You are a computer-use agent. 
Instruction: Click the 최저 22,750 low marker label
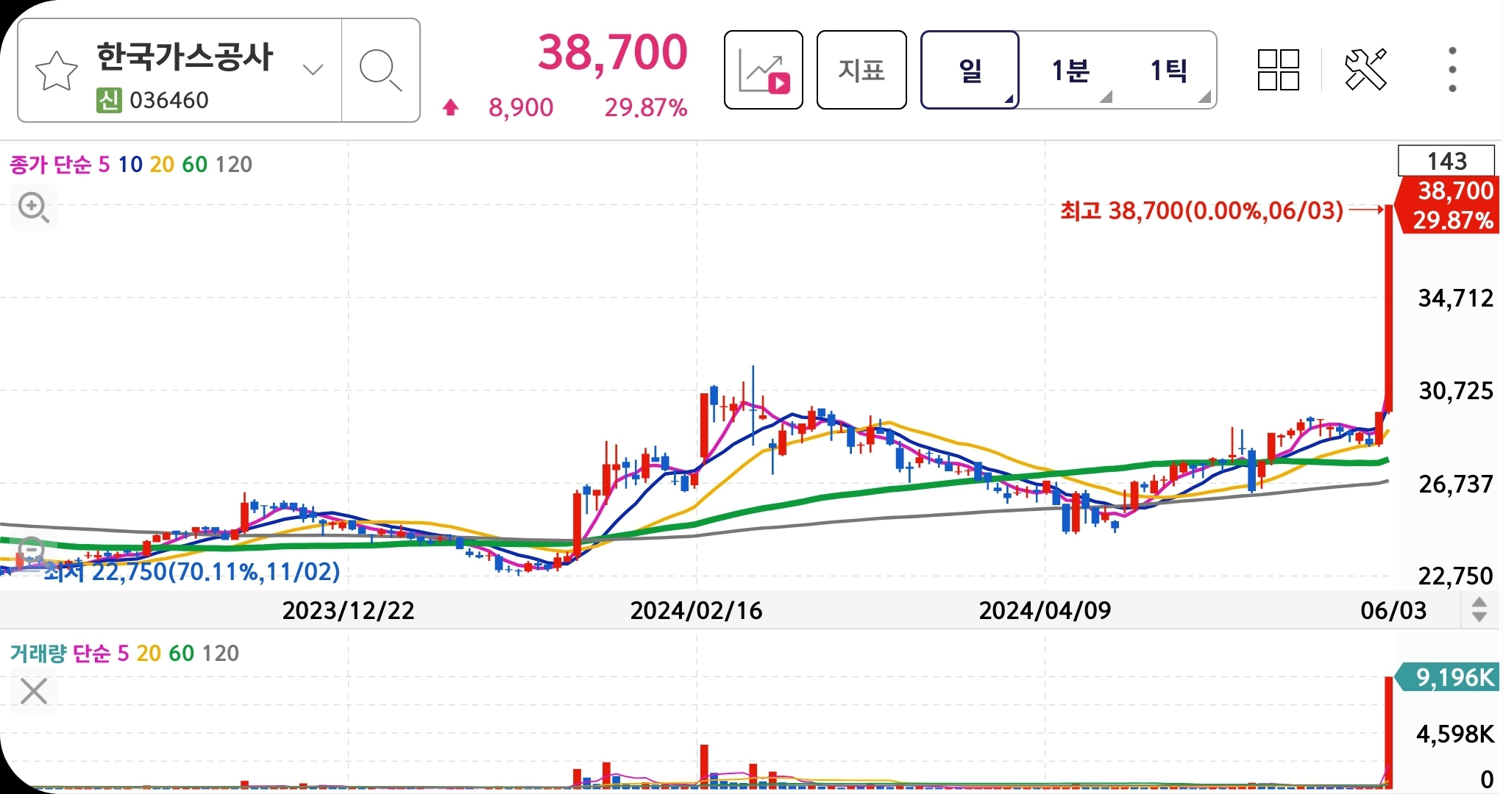point(191,571)
